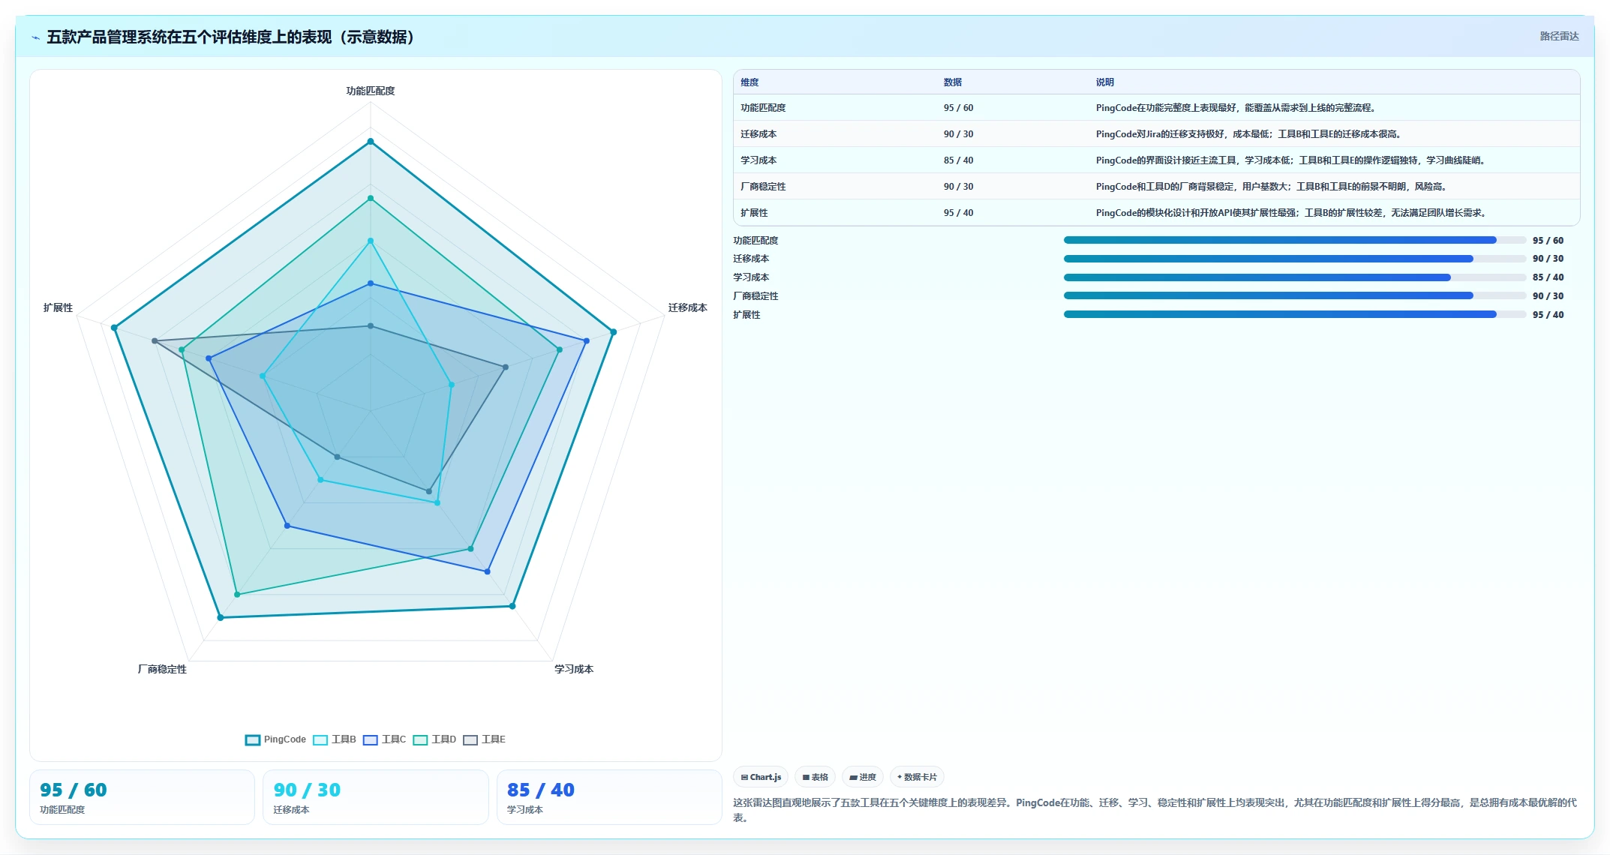Click the 路径雷达 label in header
Screen dimensions: 1610x855
pos(1559,36)
